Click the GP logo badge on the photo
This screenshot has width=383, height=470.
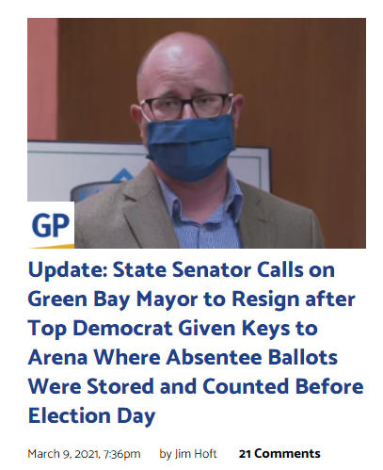point(51,225)
